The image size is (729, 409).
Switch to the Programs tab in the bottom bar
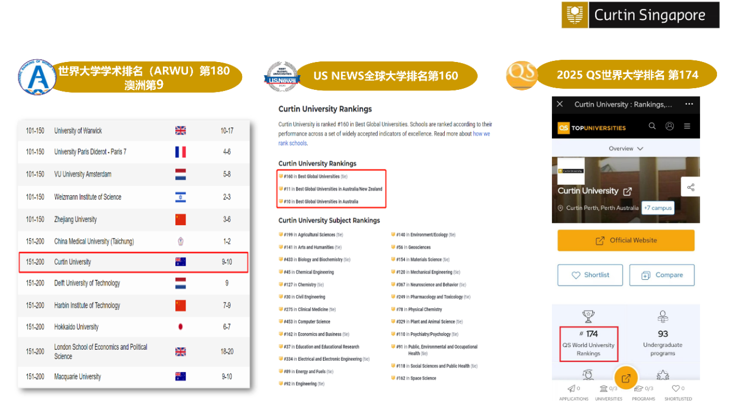643,392
